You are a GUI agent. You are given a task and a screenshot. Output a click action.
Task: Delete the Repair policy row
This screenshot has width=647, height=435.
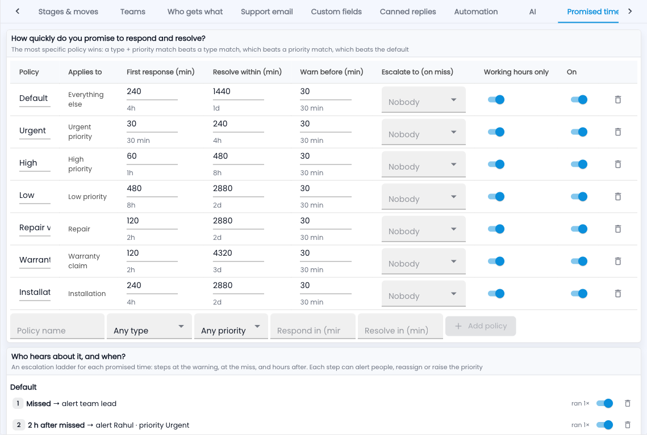click(617, 229)
